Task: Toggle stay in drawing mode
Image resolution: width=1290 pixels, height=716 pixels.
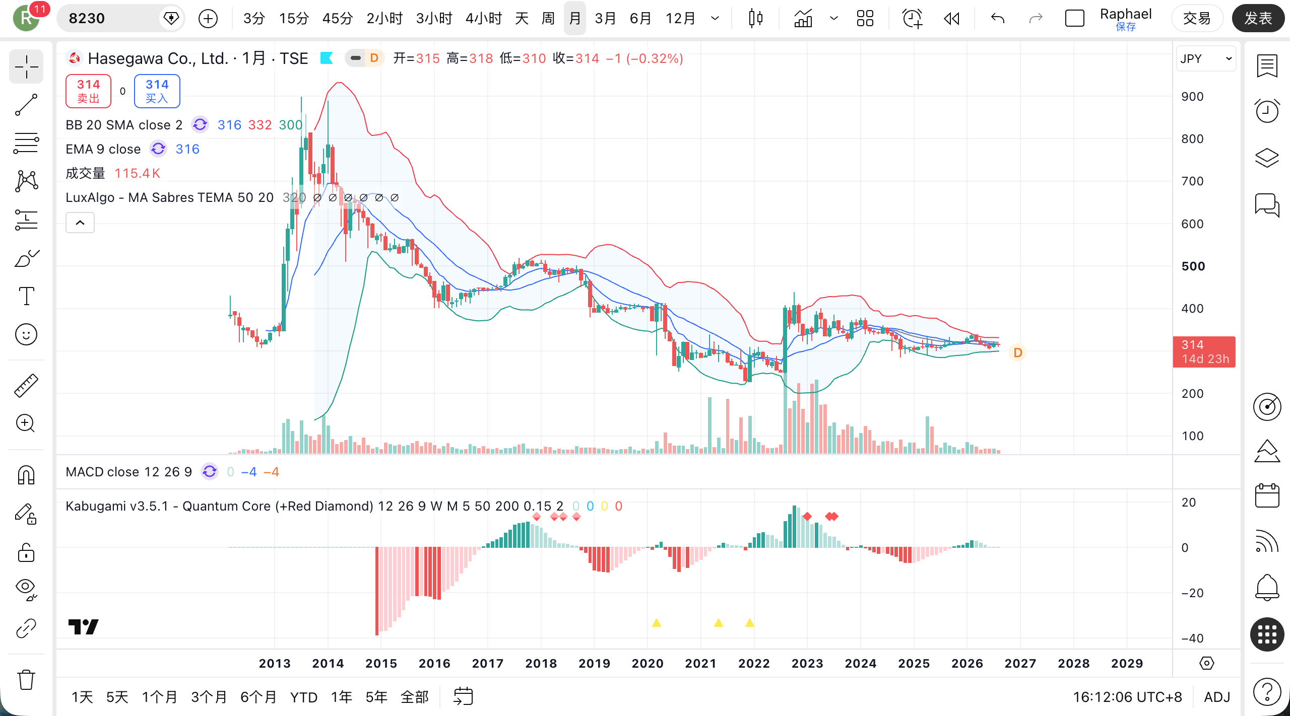Action: click(x=26, y=514)
